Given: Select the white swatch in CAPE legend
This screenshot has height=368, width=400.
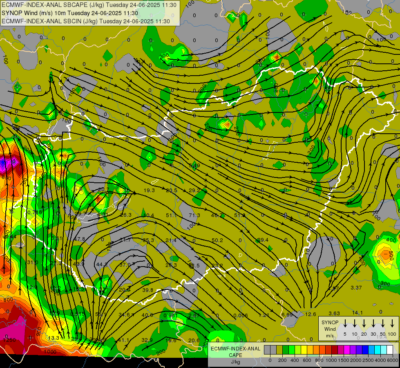Looking at the screenshot, I should 389,350.
